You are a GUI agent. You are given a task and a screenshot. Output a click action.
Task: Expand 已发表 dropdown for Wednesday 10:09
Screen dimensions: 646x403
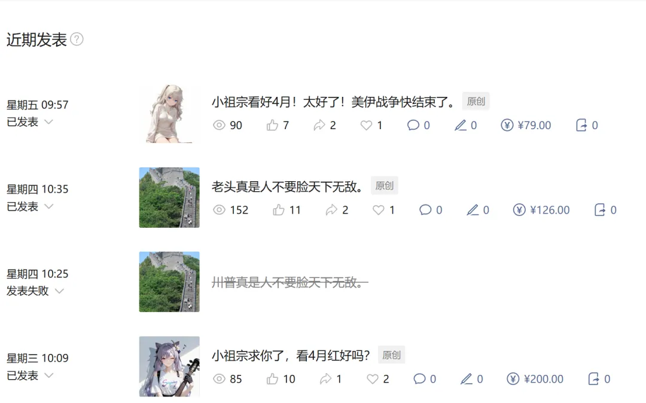[x=48, y=375]
